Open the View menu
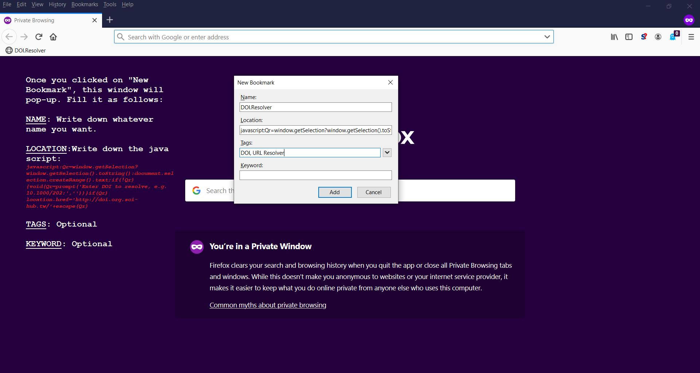The height and width of the screenshot is (373, 700). click(37, 4)
